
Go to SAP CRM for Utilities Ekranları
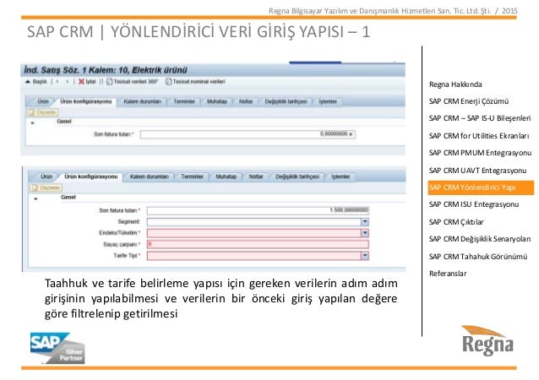[x=479, y=136]
